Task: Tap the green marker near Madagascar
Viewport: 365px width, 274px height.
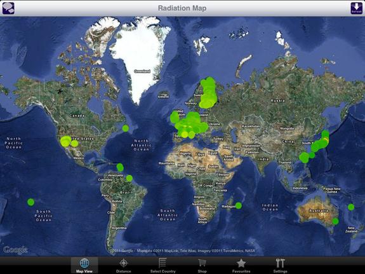Action: click(x=239, y=205)
